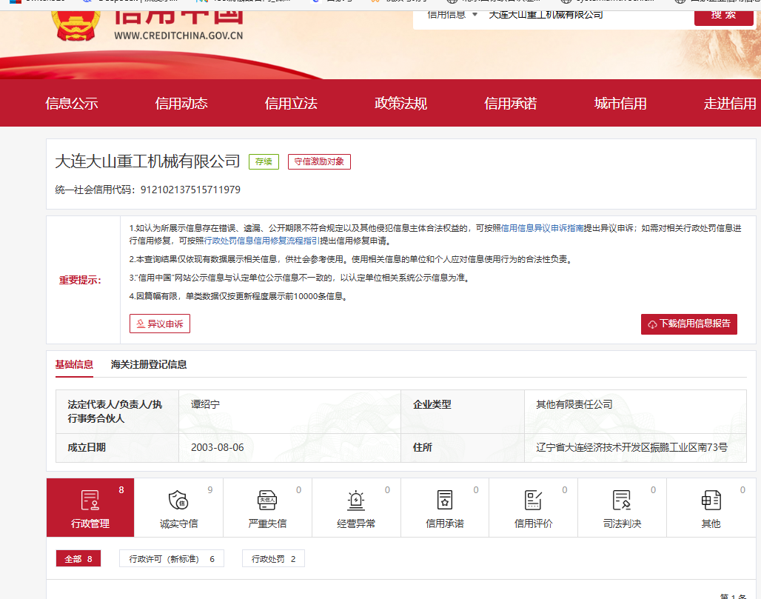Click the founding date 2003-08-06

(218, 447)
